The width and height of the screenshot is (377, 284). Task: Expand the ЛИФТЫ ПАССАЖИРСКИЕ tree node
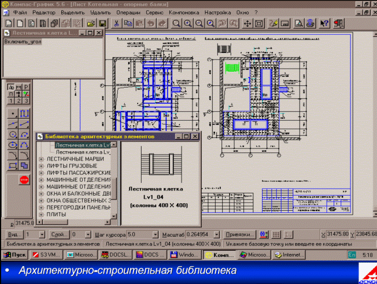pos(41,173)
